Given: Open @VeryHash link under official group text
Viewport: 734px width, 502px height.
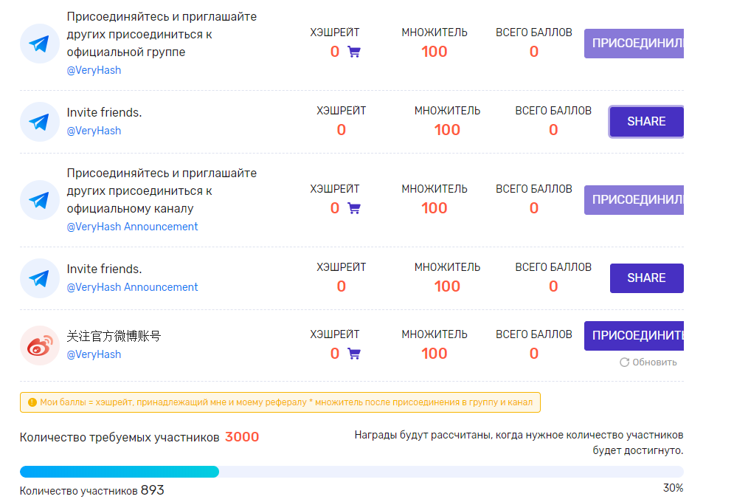Looking at the screenshot, I should click(x=94, y=70).
